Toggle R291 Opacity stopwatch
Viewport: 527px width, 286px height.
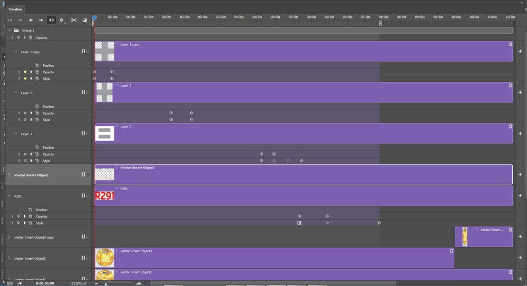[x=30, y=216]
